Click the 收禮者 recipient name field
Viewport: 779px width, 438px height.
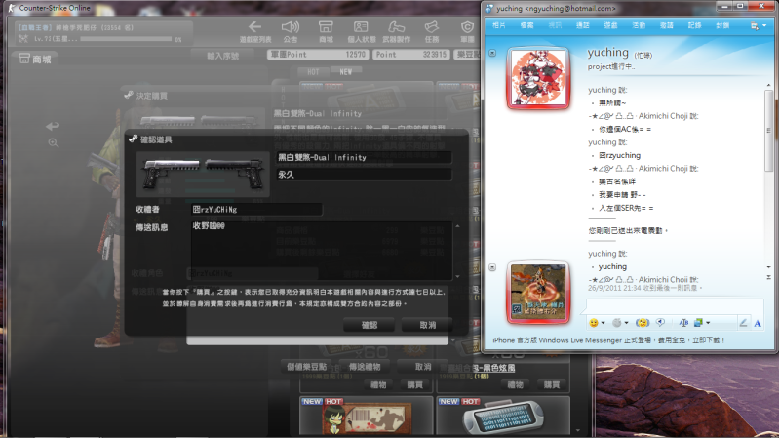coord(256,210)
